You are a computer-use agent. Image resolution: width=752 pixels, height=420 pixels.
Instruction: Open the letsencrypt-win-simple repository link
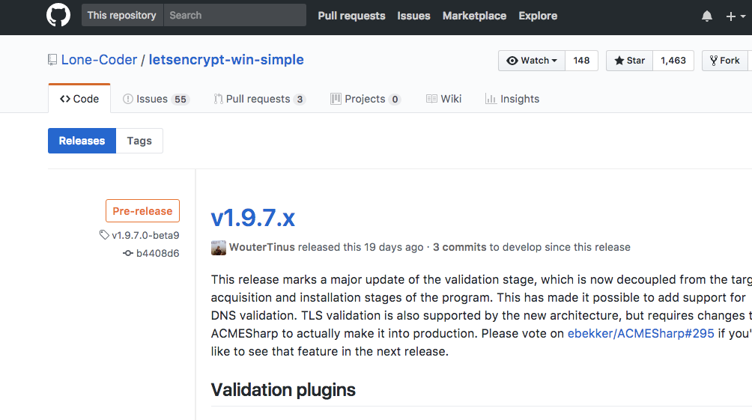tap(226, 59)
